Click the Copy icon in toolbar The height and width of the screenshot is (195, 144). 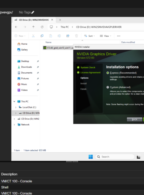42,36
